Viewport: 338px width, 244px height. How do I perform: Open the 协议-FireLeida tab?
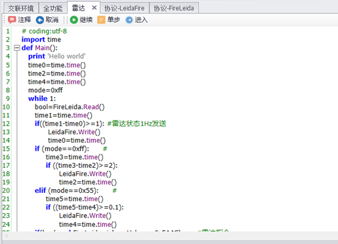pyautogui.click(x=174, y=8)
